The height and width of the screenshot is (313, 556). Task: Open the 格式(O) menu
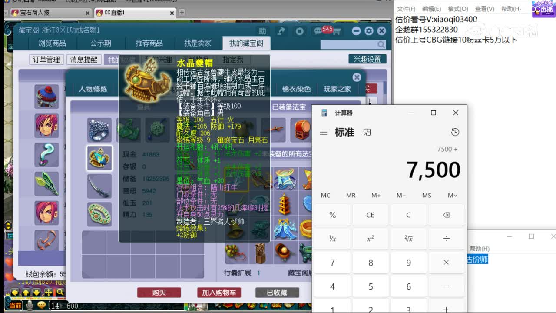[457, 8]
